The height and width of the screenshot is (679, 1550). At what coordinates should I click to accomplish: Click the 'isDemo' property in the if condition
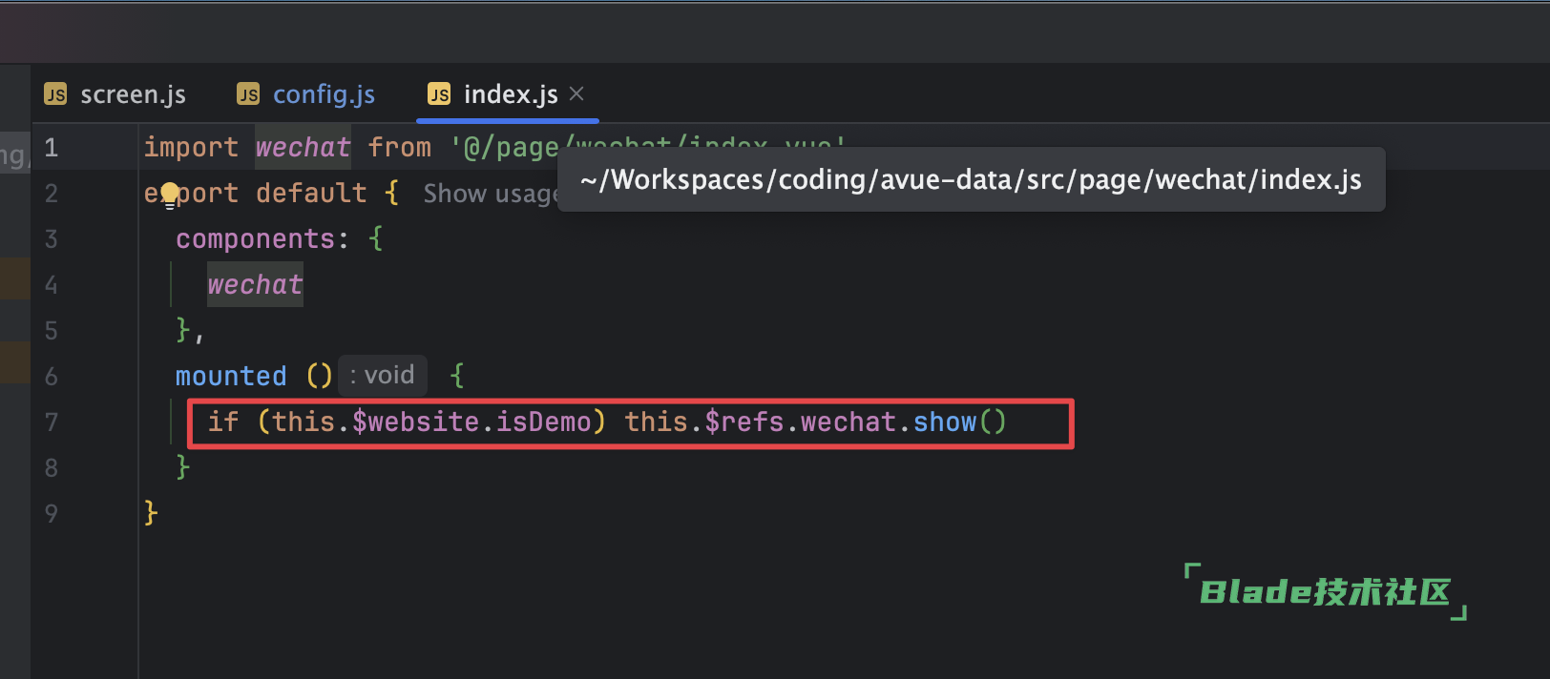(x=543, y=422)
